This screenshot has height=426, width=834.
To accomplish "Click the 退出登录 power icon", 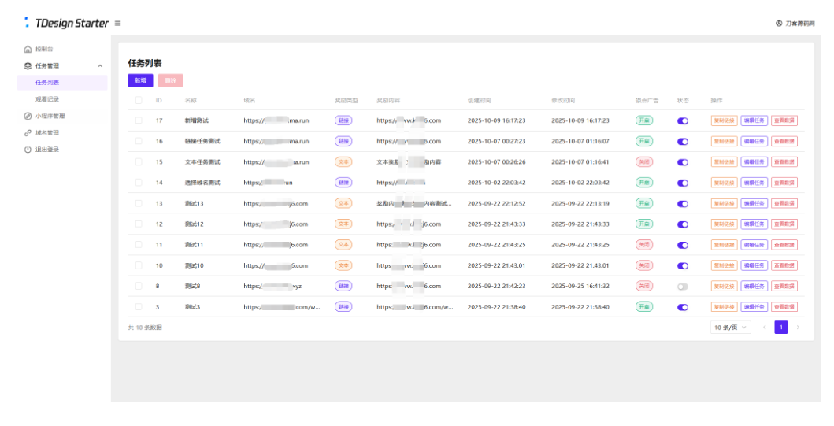I will coord(28,150).
